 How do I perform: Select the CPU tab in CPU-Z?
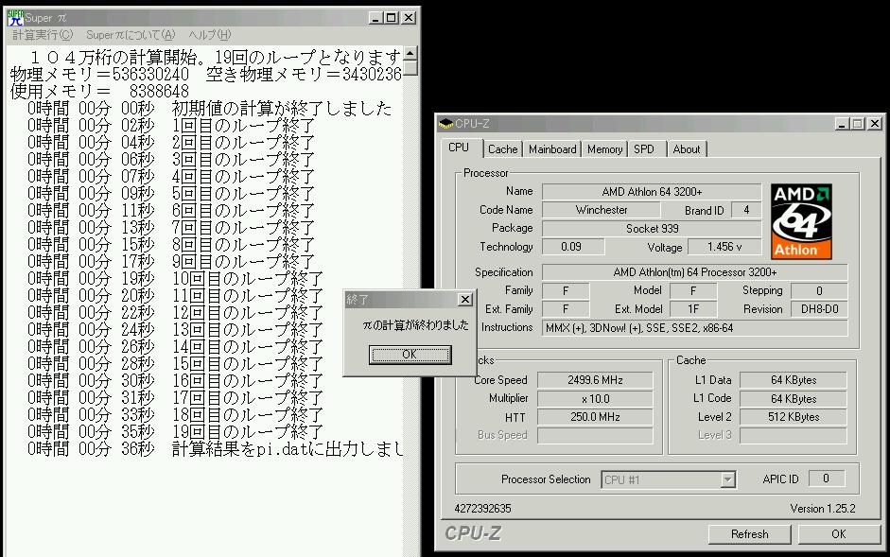pos(459,148)
